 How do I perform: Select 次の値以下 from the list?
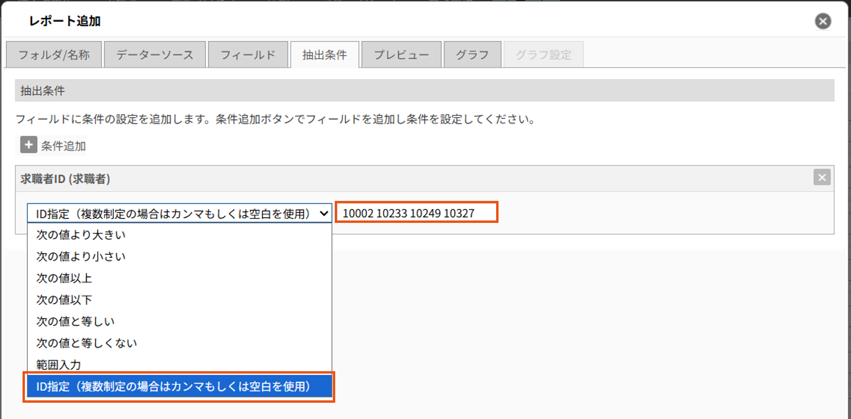point(180,300)
